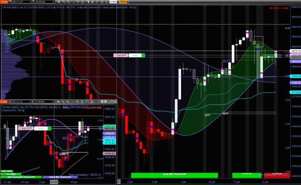Select green Scalp MA Channel BO bar
The height and width of the screenshot is (185, 301).
coord(174,175)
